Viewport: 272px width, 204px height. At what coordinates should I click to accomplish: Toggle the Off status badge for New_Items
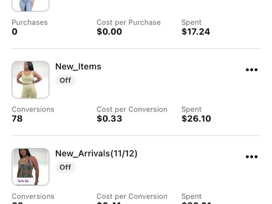tap(65, 80)
